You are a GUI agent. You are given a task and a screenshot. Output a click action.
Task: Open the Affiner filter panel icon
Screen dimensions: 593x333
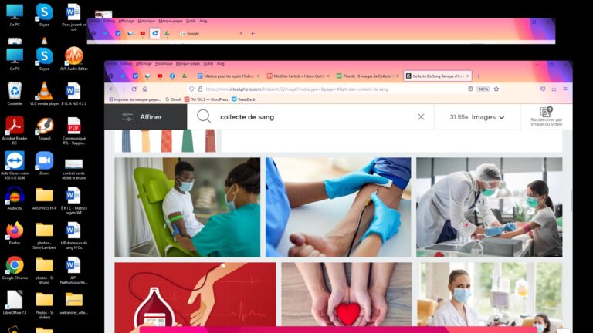(x=128, y=117)
